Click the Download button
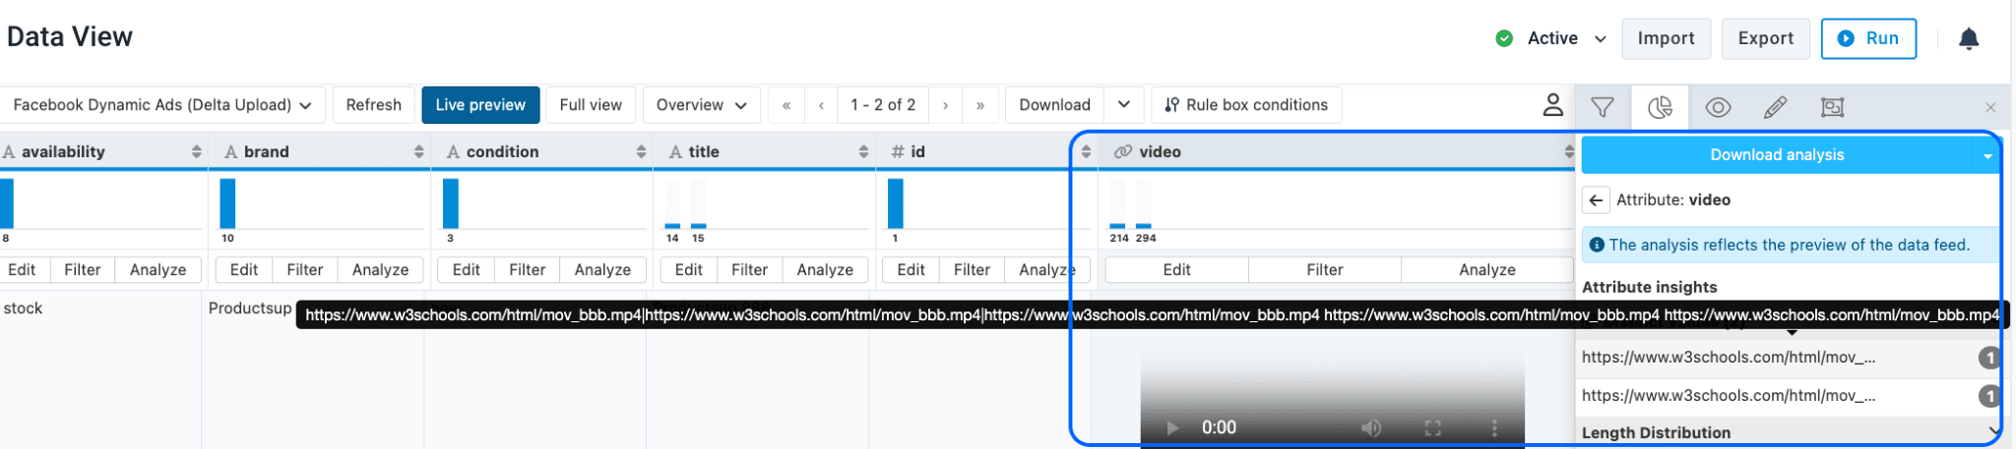Image resolution: width=2016 pixels, height=449 pixels. pyautogui.click(x=1054, y=105)
